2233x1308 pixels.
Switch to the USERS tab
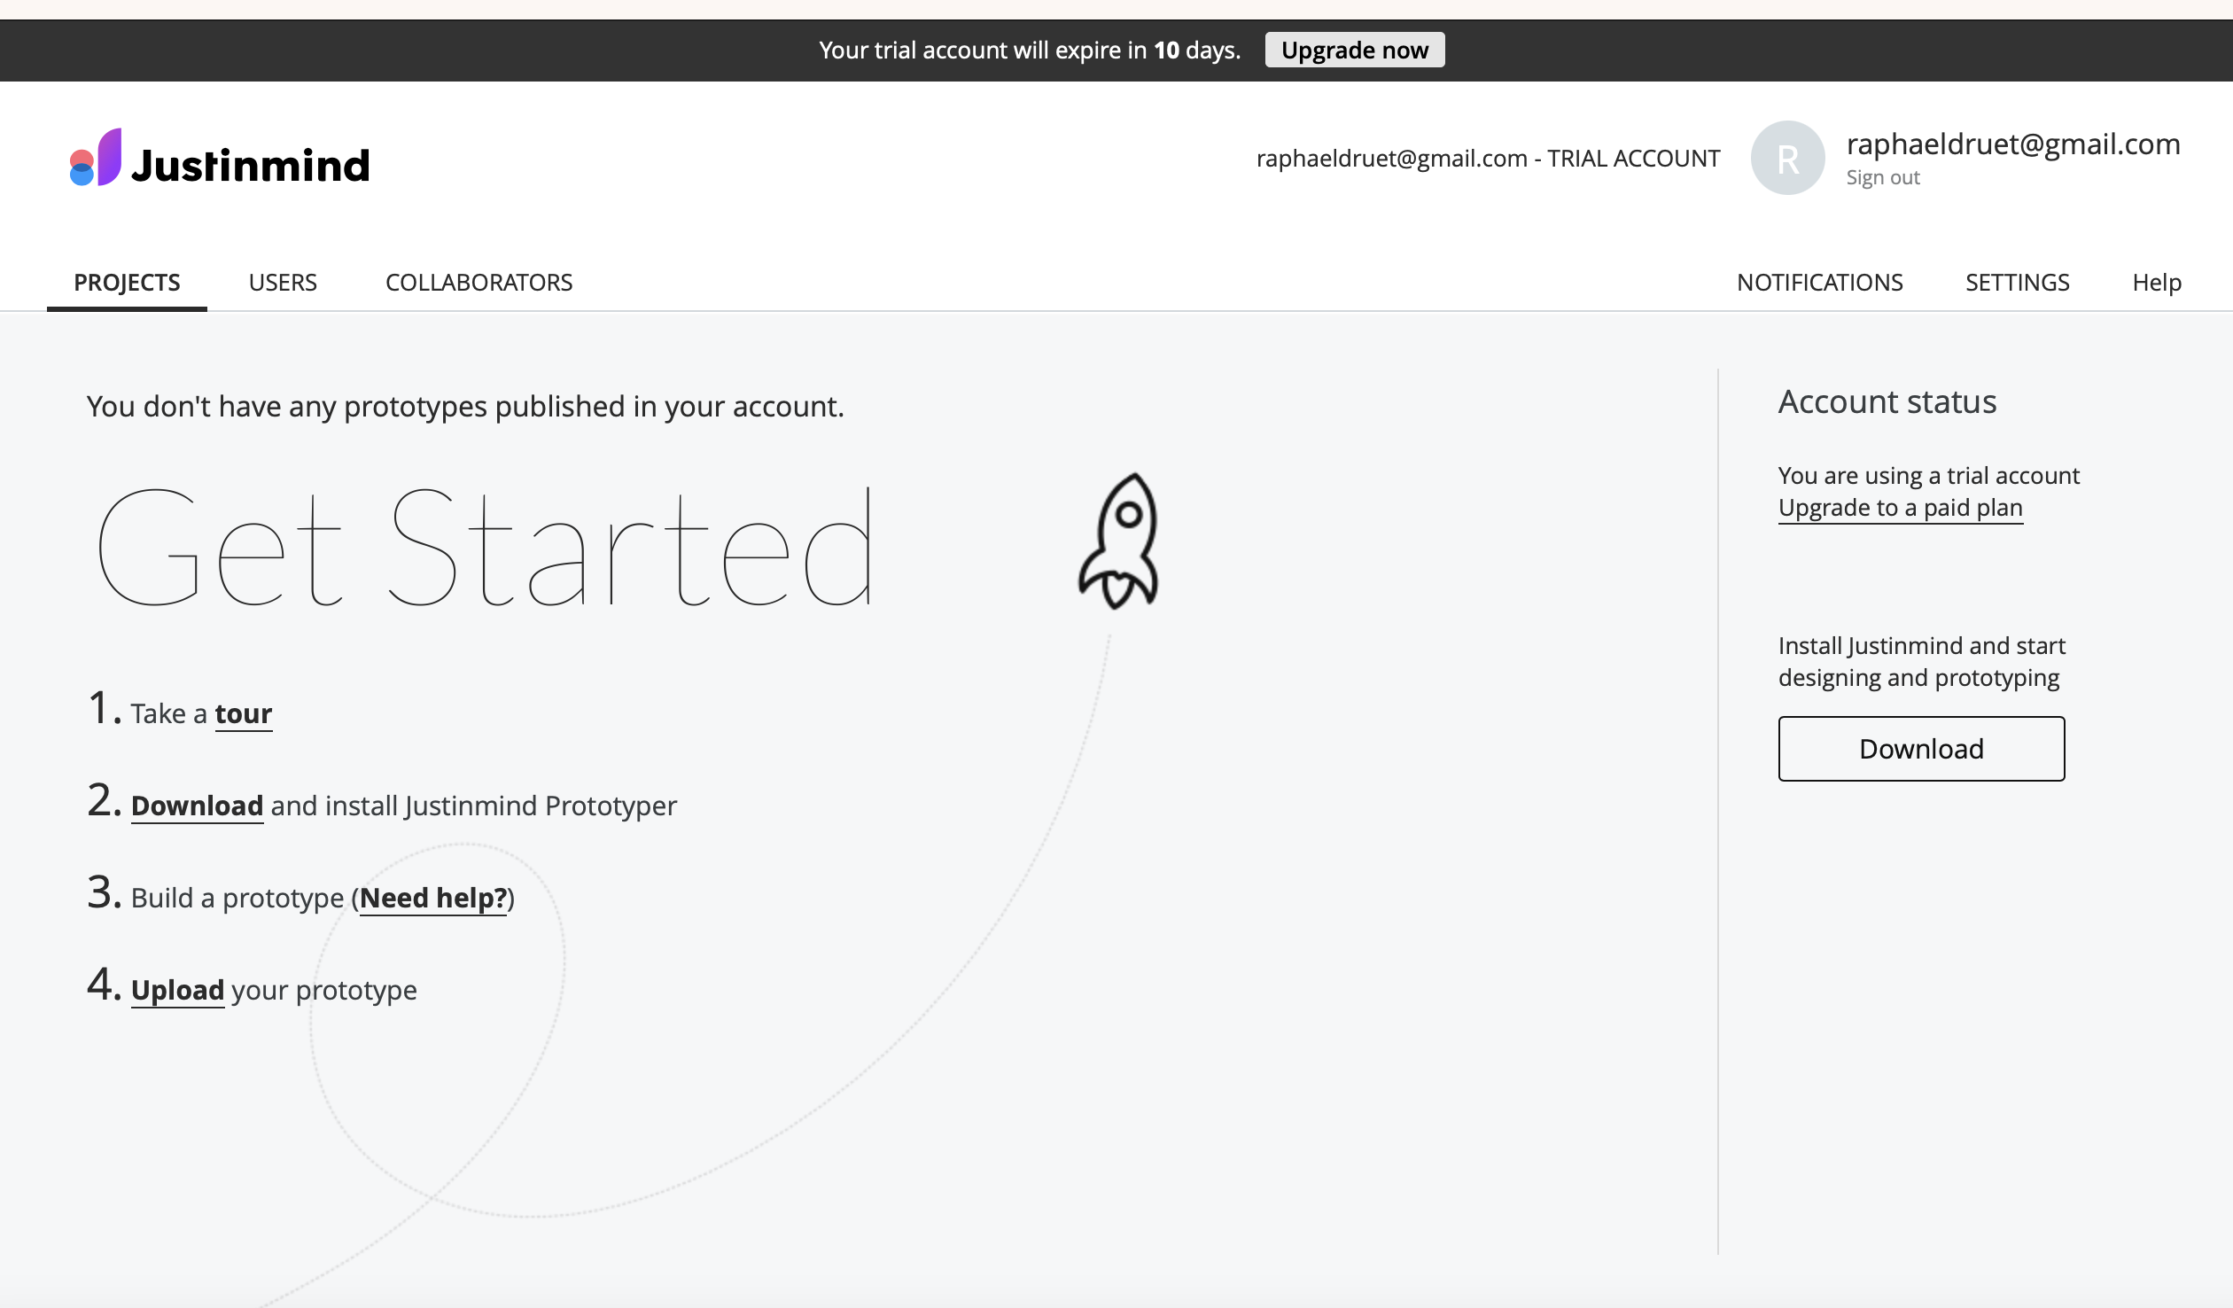point(283,283)
